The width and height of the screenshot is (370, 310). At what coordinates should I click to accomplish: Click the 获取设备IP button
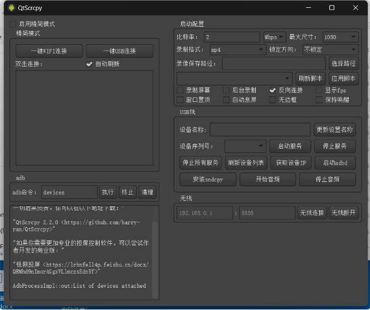(291, 163)
